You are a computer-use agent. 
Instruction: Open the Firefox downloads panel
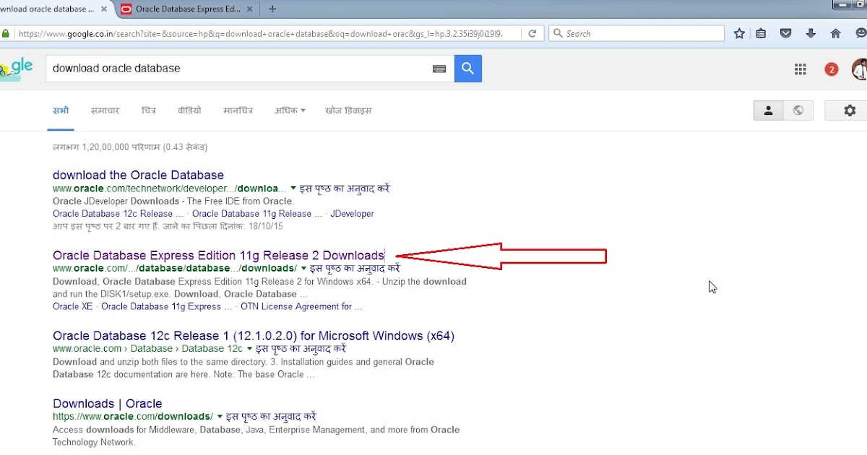tap(811, 33)
